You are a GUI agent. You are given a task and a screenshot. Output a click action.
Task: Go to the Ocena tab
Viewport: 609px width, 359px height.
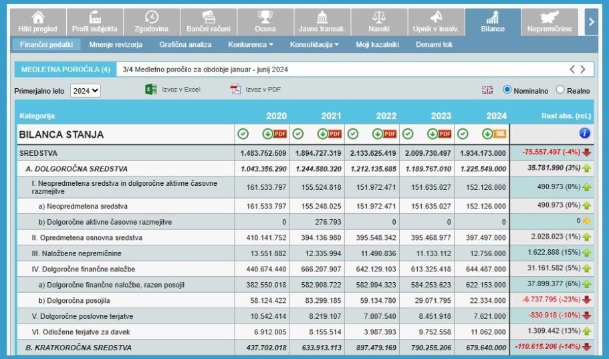click(x=265, y=22)
